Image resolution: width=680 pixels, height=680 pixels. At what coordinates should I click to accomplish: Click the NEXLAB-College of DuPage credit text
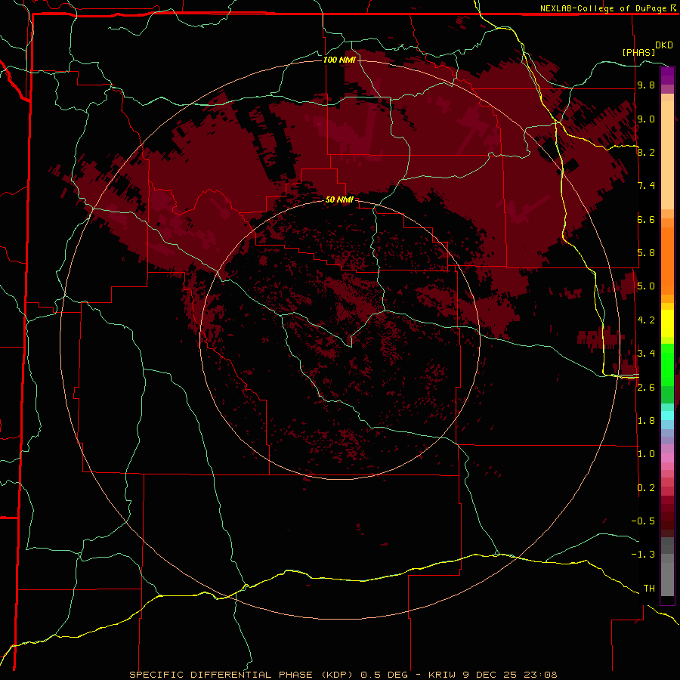(603, 8)
